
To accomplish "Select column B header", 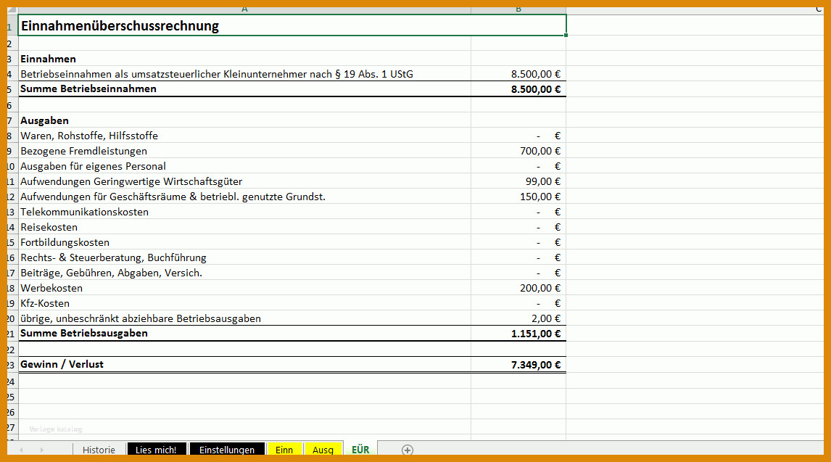I will (518, 10).
